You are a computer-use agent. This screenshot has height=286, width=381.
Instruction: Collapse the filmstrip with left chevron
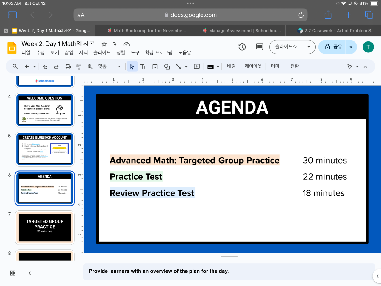click(29, 273)
